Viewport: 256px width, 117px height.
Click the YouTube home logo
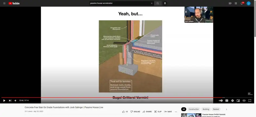(14, 3)
